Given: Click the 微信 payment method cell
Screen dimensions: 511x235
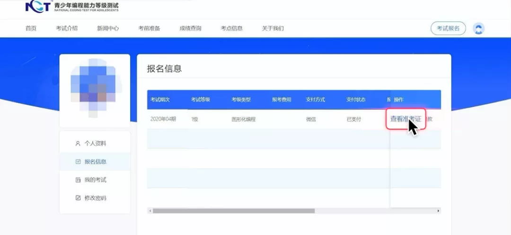Looking at the screenshot, I should (311, 119).
